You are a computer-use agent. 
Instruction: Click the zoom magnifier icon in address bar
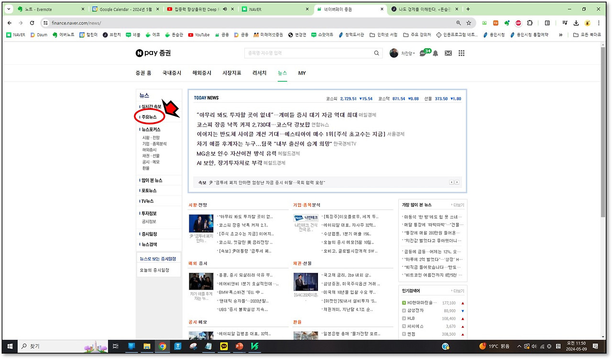pyautogui.click(x=459, y=23)
